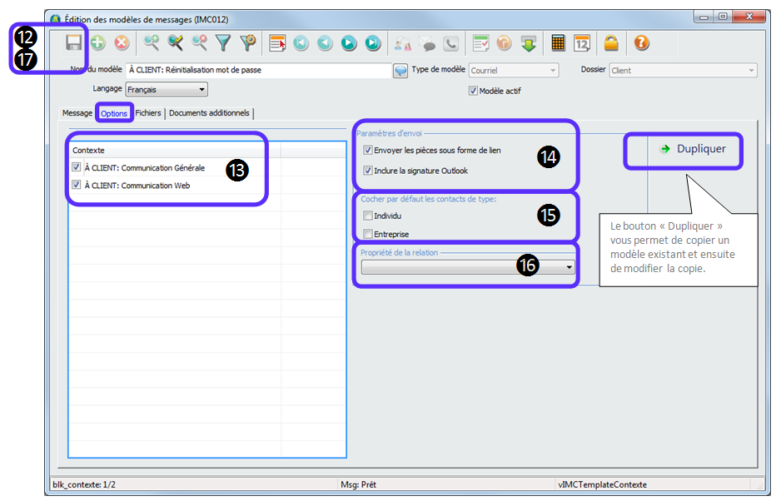Uncheck the 'Modèle actif' checkbox
This screenshot has height=501, width=776.
tap(474, 91)
